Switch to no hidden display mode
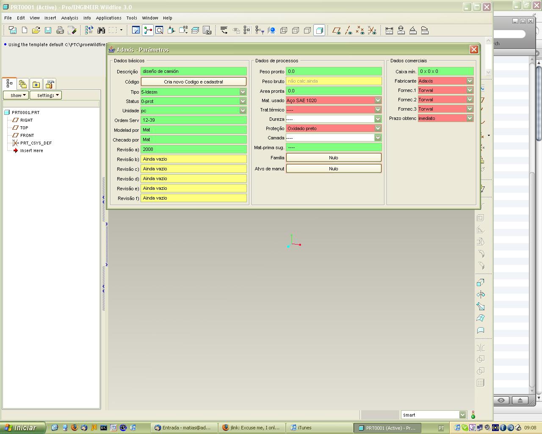 tap(307, 30)
